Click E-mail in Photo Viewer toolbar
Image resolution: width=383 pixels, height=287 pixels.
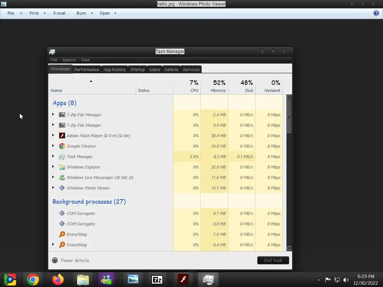tap(59, 13)
